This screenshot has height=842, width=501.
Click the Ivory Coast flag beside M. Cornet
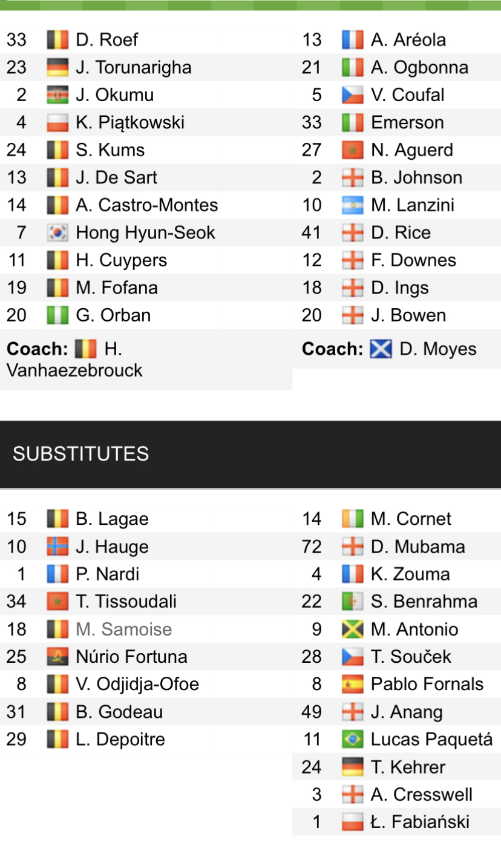coord(353,519)
